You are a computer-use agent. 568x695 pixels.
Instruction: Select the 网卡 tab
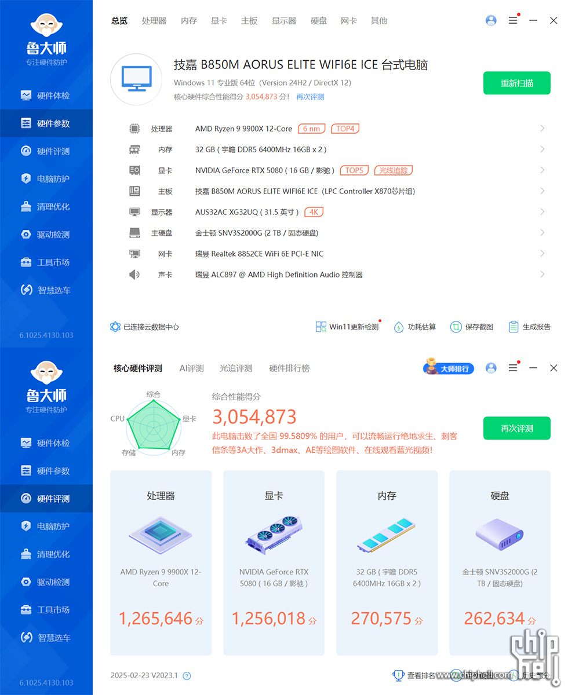click(x=349, y=21)
